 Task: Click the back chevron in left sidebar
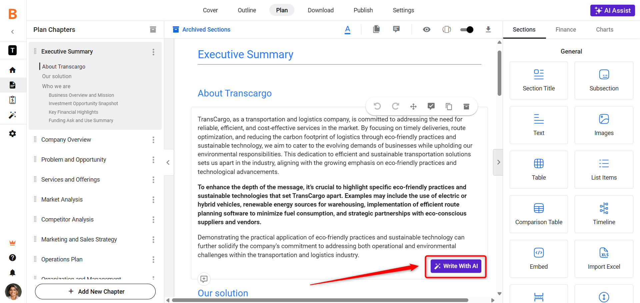point(12,32)
